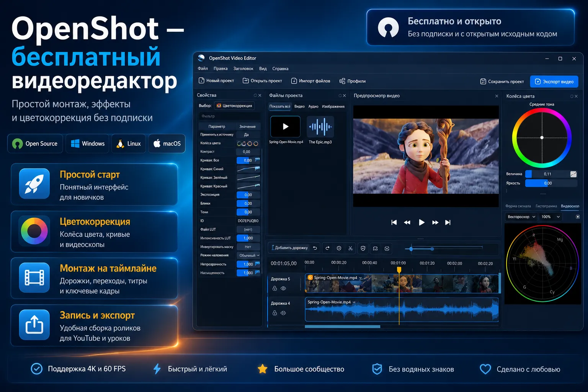The image size is (588, 392).
Task: Switch to the Аудио files tab
Action: [314, 106]
